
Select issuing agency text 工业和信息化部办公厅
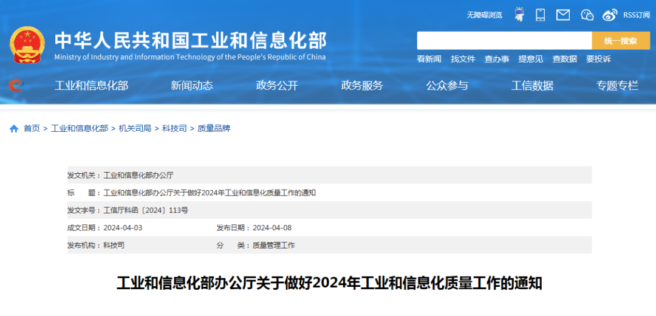click(138, 176)
